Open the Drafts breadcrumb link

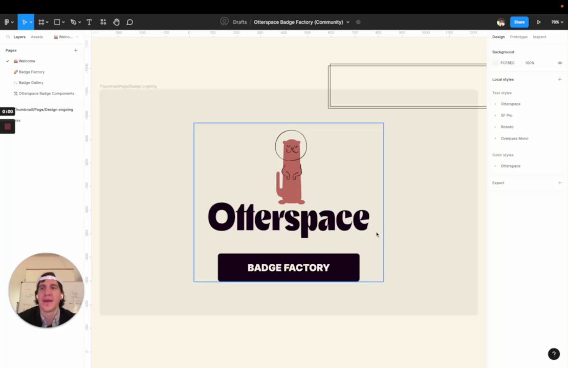[240, 22]
